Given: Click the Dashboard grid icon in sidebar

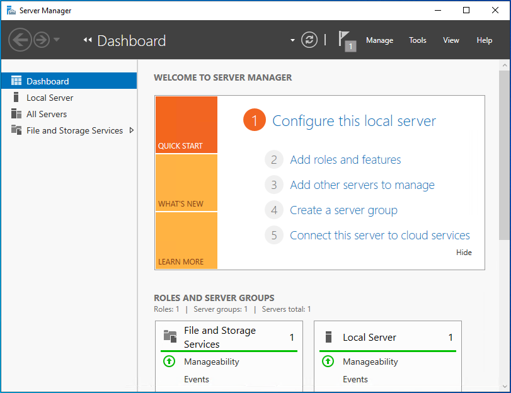Looking at the screenshot, I should pyautogui.click(x=16, y=81).
